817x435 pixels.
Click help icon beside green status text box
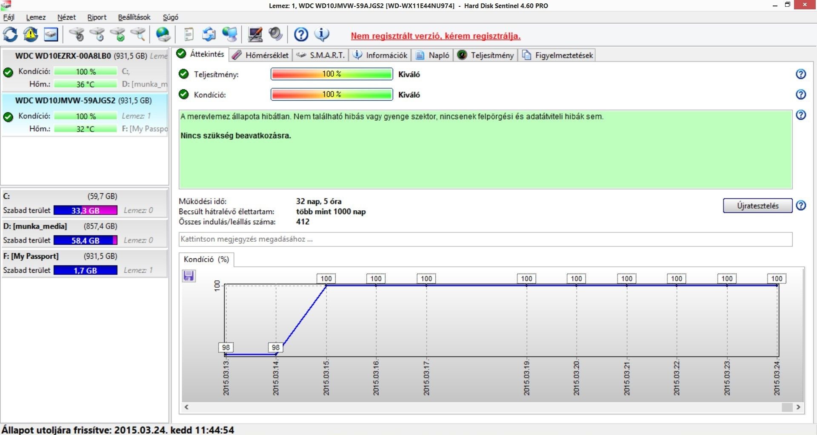(801, 115)
